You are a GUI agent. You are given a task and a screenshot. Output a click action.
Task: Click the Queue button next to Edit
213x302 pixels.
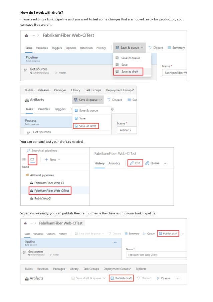(153, 163)
